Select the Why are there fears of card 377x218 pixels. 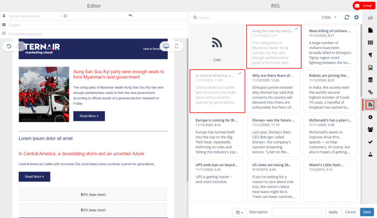pyautogui.click(x=274, y=91)
